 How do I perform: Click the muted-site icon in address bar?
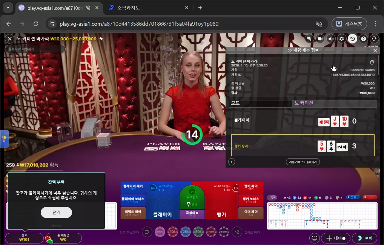coord(319,24)
